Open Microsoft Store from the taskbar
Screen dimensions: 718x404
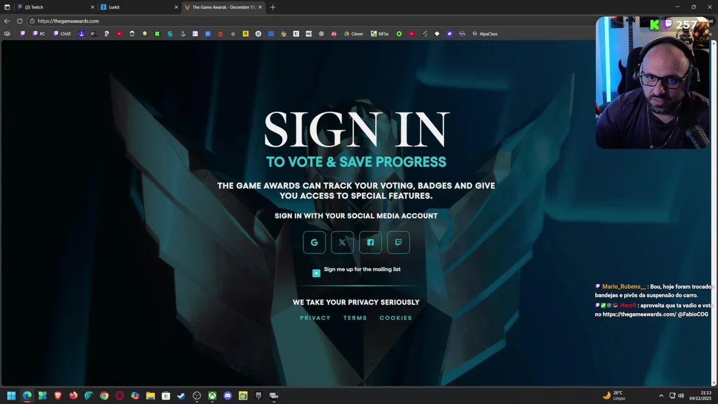tap(166, 396)
